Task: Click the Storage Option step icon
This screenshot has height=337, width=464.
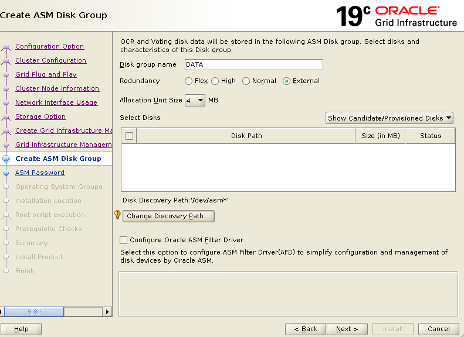Action: [x=6, y=117]
